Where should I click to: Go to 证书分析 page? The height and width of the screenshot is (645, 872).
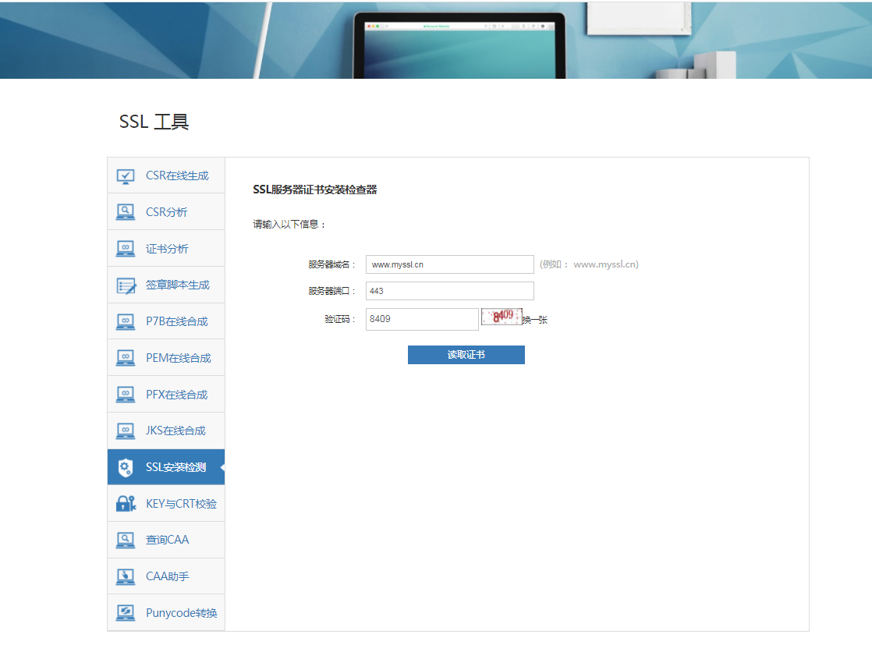(166, 249)
